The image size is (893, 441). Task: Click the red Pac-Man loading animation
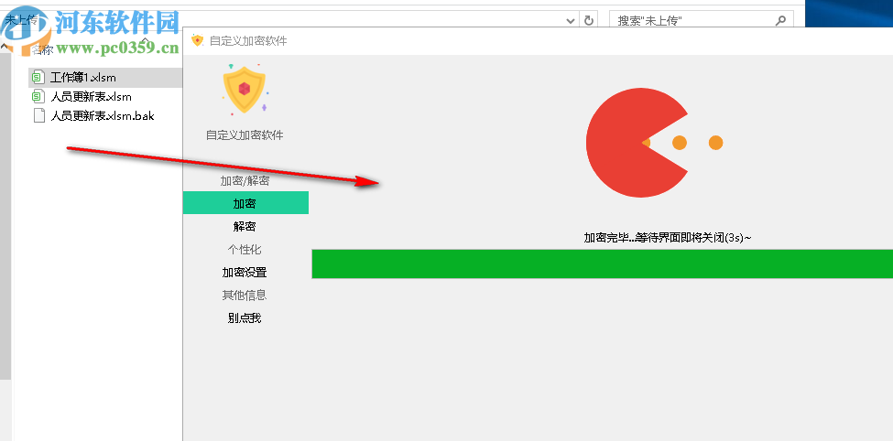point(637,143)
